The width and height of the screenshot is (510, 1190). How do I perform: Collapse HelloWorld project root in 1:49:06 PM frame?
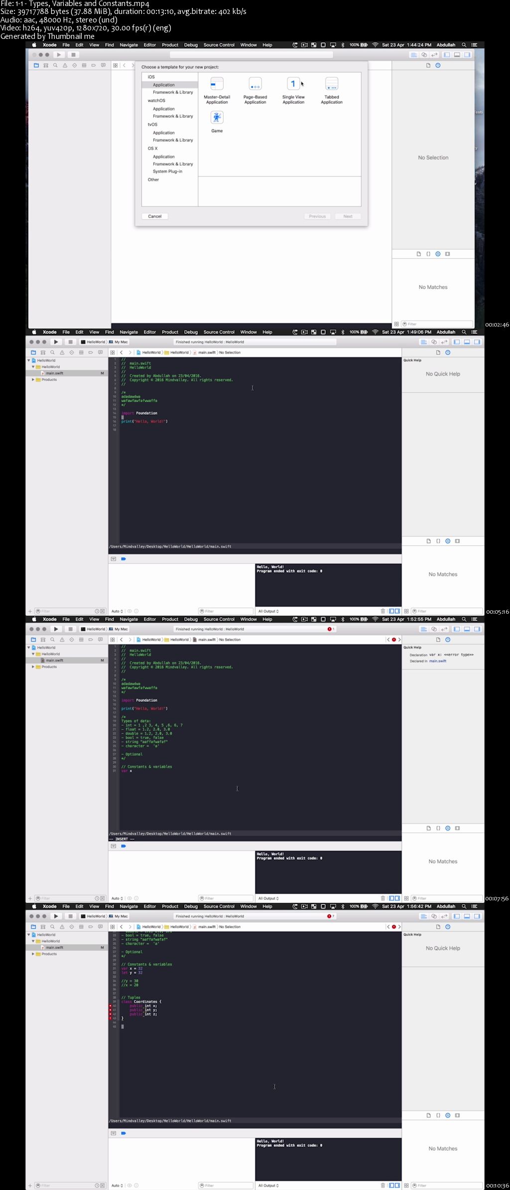tap(29, 360)
